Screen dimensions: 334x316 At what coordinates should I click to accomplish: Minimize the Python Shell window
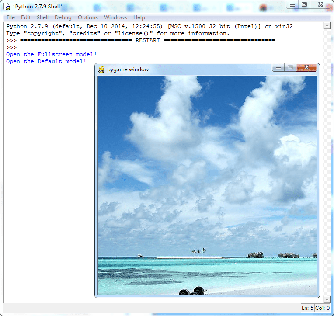(292, 5)
